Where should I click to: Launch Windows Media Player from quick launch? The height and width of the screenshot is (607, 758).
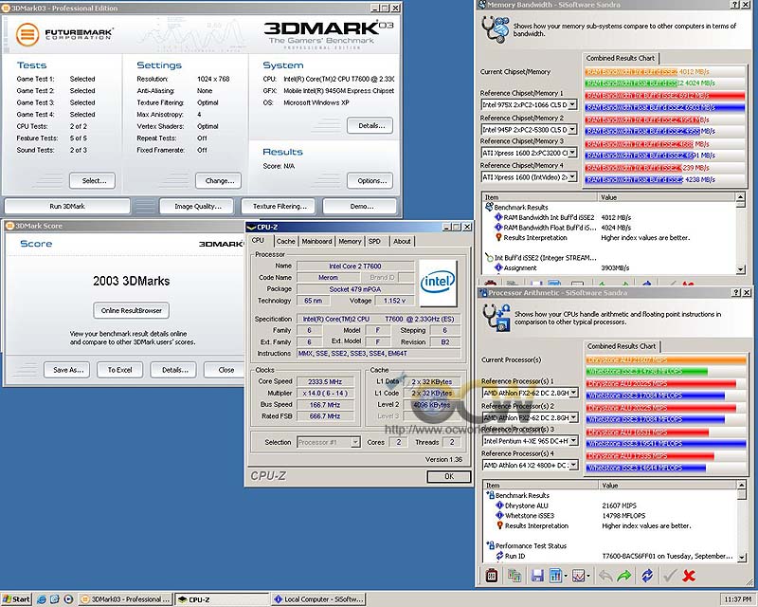pyautogui.click(x=68, y=599)
